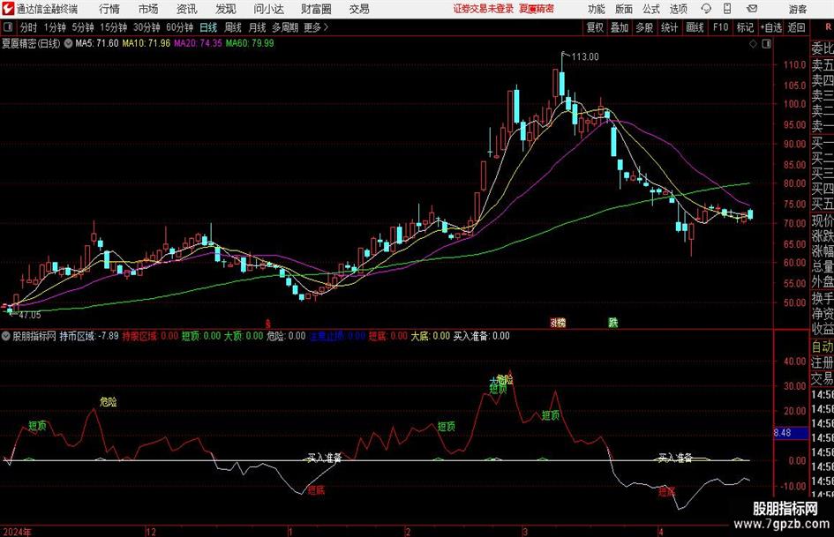Click 证券交易未登录 login link

click(x=484, y=9)
